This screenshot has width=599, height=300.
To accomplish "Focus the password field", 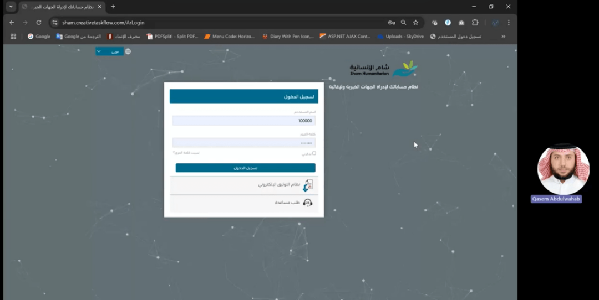I will (x=243, y=143).
